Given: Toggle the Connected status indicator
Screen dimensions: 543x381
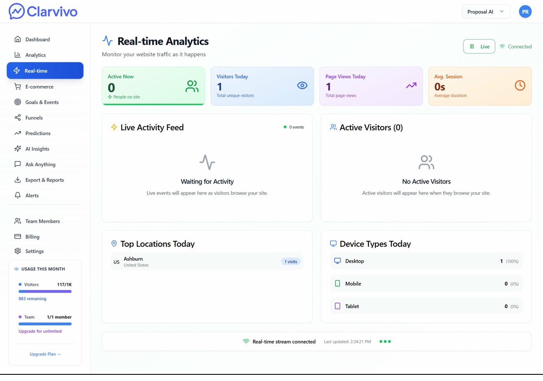Looking at the screenshot, I should pos(515,47).
